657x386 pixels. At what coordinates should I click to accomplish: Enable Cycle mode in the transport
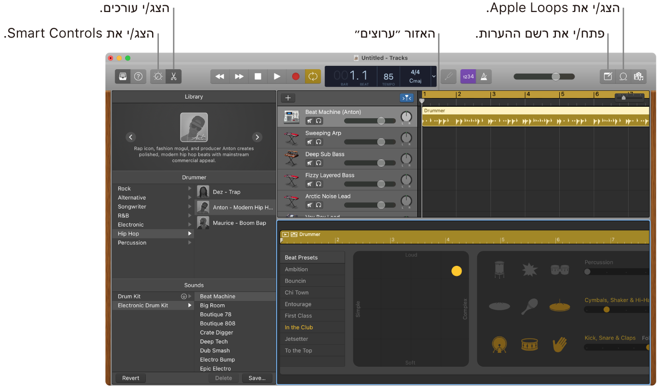coord(312,76)
